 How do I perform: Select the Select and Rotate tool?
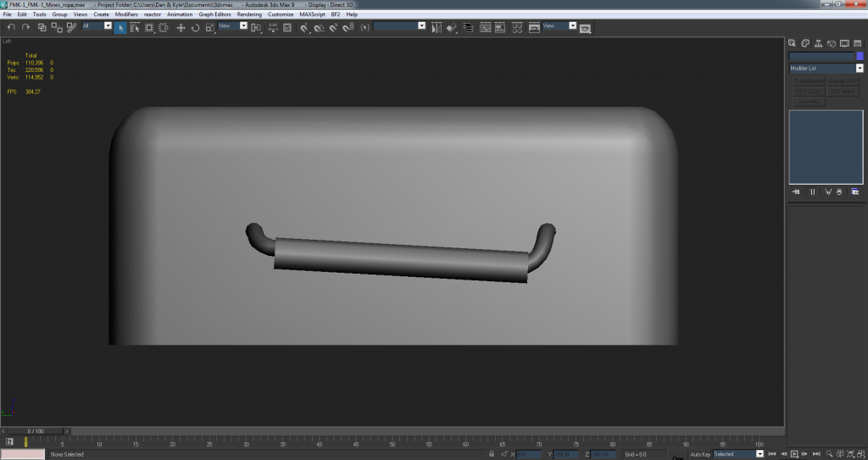coord(194,27)
